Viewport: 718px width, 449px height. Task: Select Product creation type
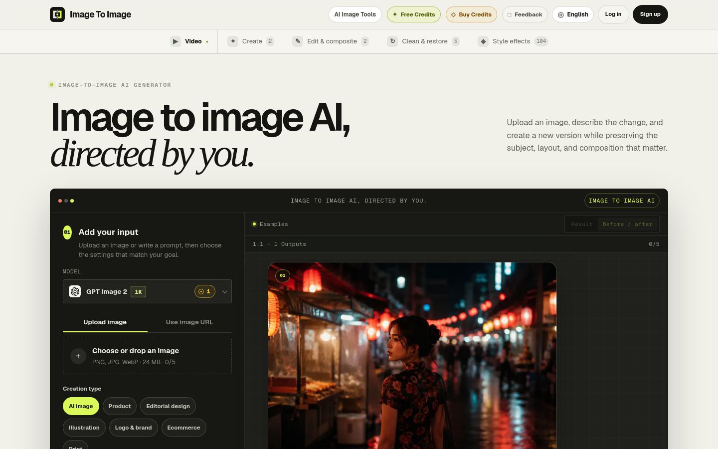[x=120, y=406]
